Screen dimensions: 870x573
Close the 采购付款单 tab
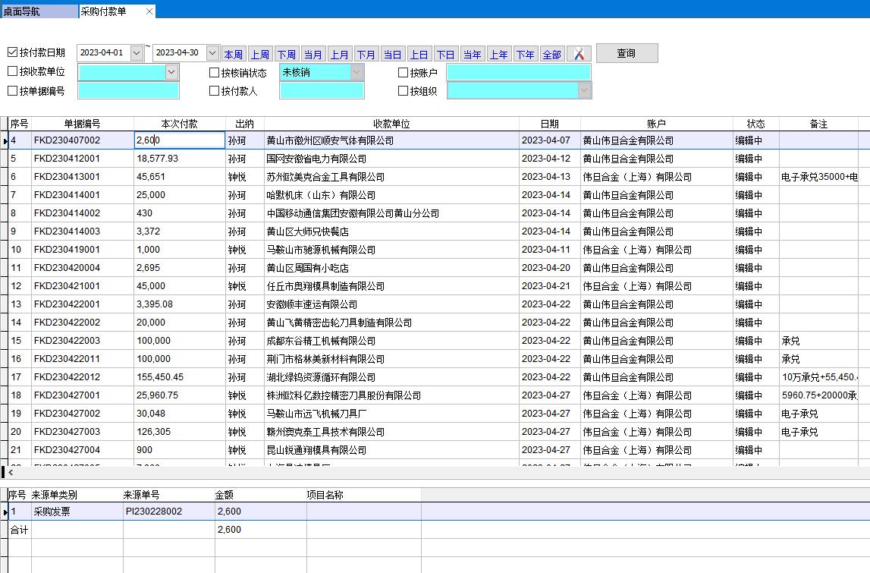149,11
